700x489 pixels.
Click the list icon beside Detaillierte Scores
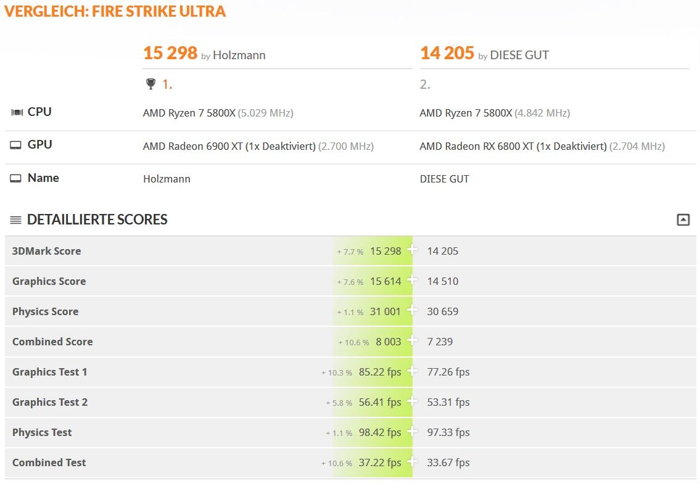tap(15, 220)
